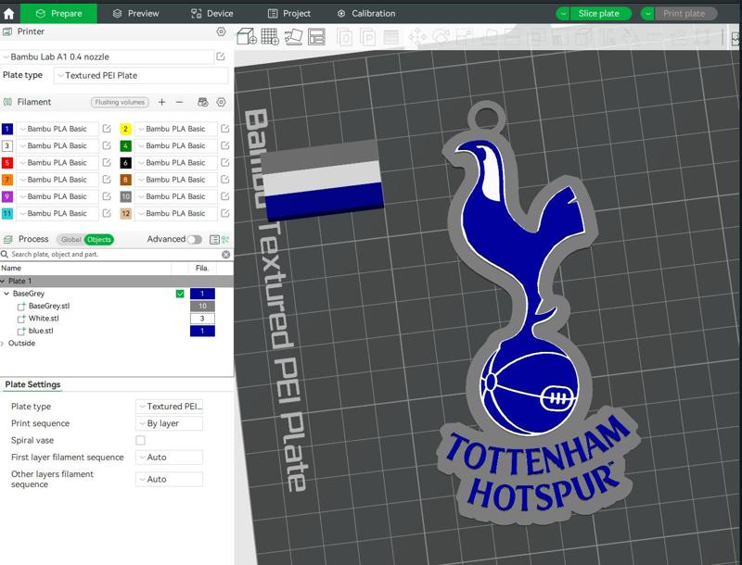Open the Calibration menu
This screenshot has height=565, width=742.
coord(369,13)
